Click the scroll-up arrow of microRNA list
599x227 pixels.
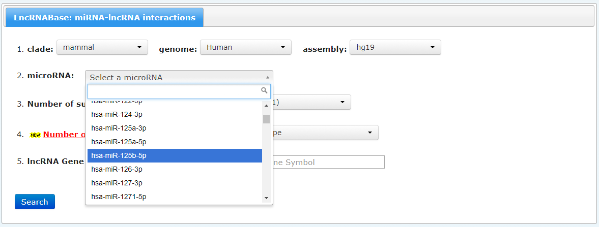[x=266, y=105]
